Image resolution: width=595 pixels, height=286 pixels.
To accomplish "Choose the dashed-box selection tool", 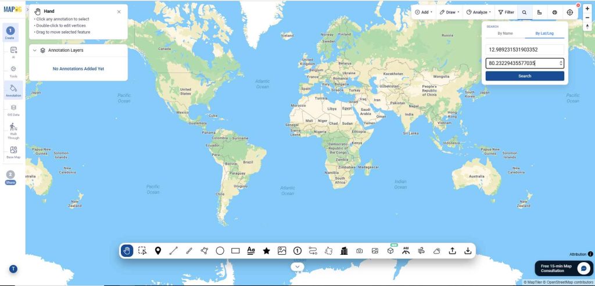I will click(142, 251).
